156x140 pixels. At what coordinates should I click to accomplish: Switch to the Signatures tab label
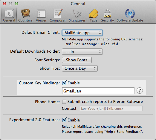(x=77, y=20)
